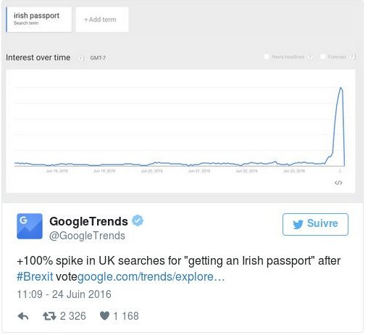Select the irish passport search term box
Screen dimensions: 368x335
tap(39, 20)
